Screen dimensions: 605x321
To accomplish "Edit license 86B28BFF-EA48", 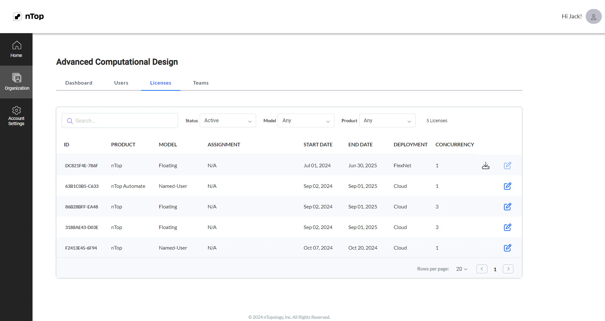I will pos(507,207).
